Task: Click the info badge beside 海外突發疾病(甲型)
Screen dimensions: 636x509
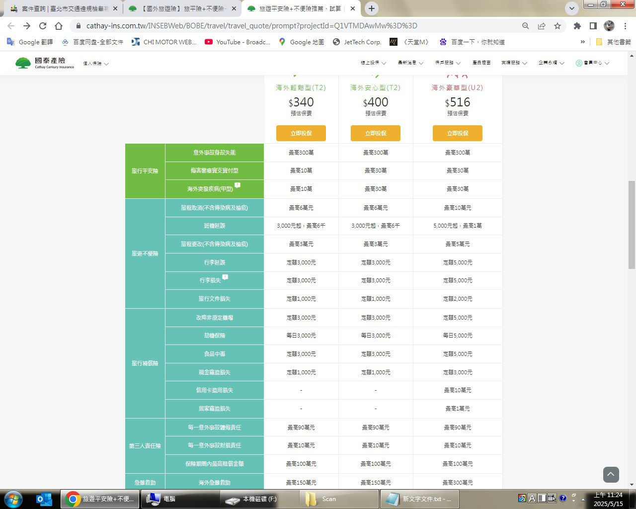Action: coord(238,185)
